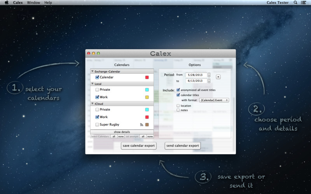The image size is (311, 194).
Task: Click the Options heading text
Action: coord(195,65)
